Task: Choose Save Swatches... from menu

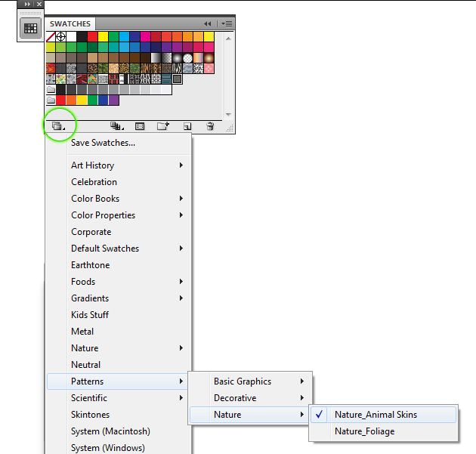Action: (104, 143)
